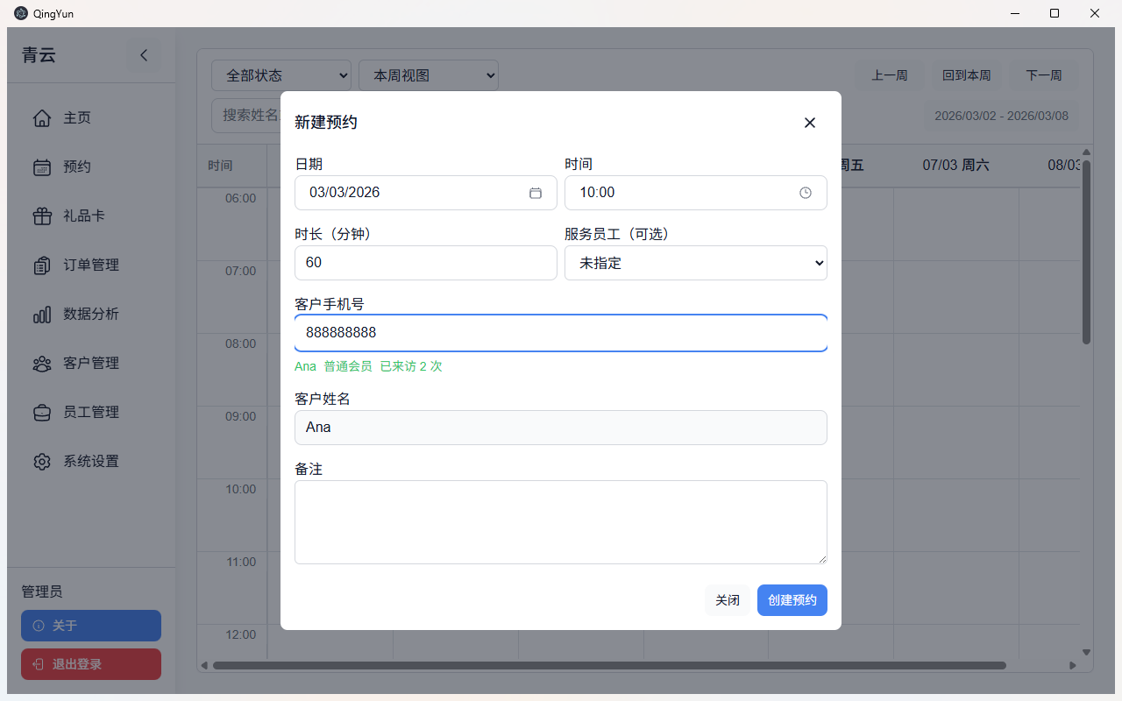Click the 时长 field containing 60
The image size is (1122, 701).
(426, 263)
